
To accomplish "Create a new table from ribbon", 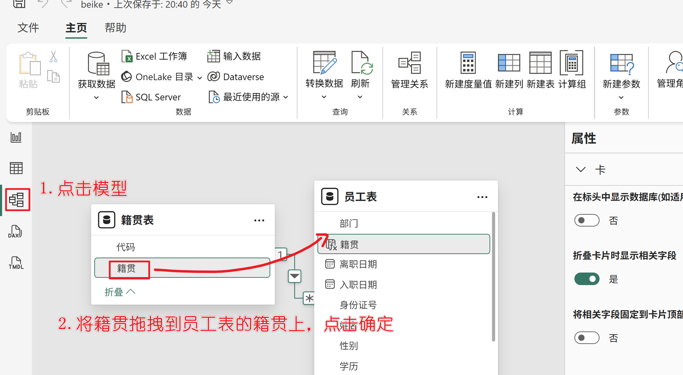I will 540,63.
